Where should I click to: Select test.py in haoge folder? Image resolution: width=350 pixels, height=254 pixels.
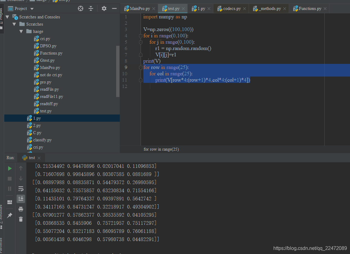tap(46, 111)
